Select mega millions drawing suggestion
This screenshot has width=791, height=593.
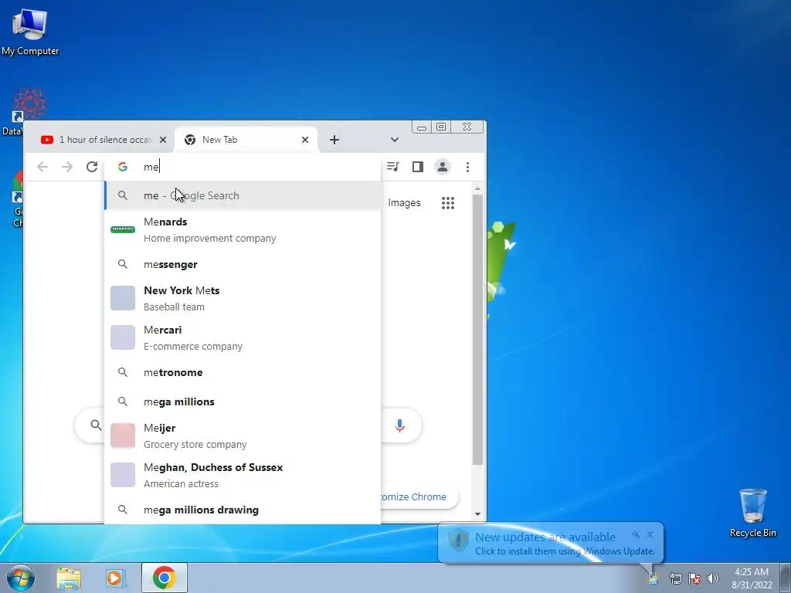[x=242, y=510]
